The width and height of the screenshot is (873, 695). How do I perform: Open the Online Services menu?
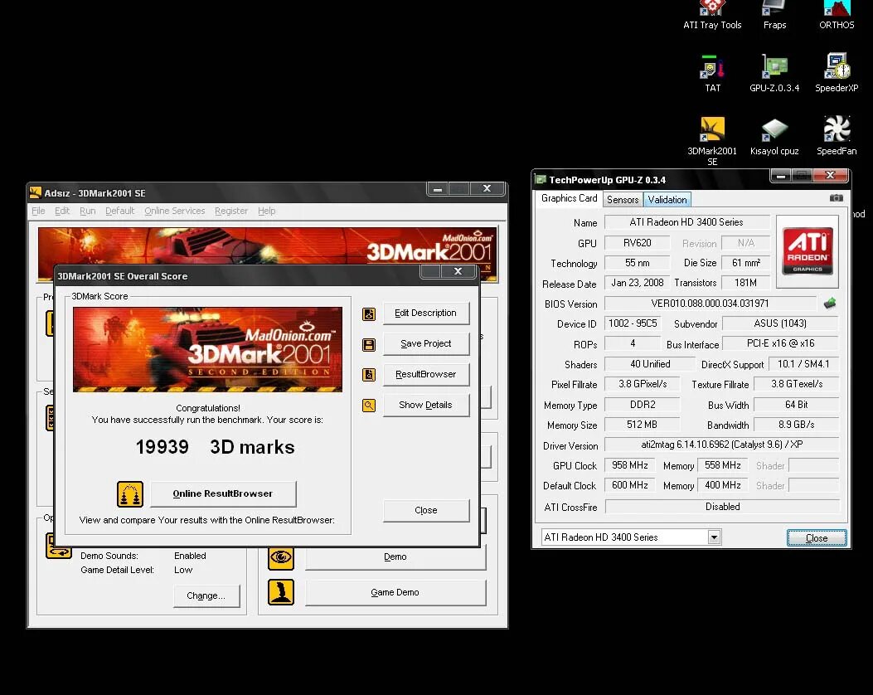tap(174, 211)
